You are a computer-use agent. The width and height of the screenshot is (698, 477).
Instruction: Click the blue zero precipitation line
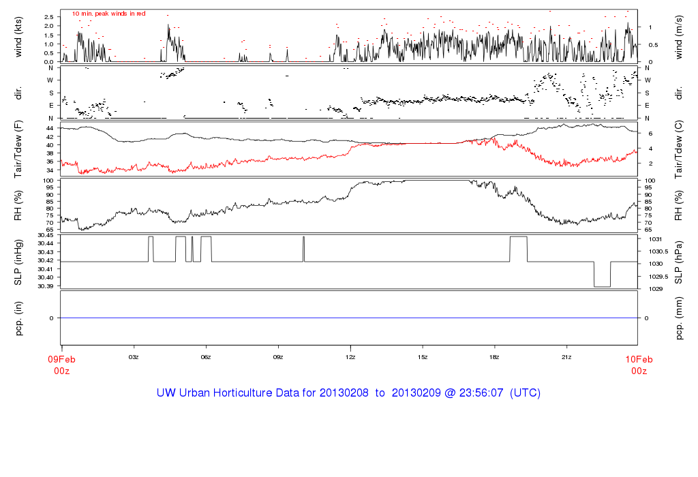point(349,318)
